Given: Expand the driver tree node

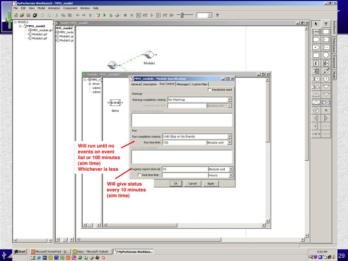Looking at the screenshot, I should click(90, 84).
